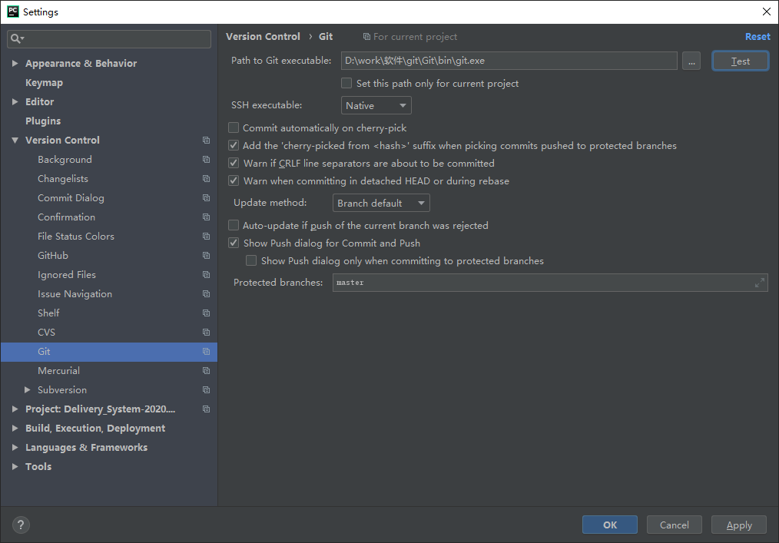The image size is (779, 543).
Task: Open the SSH executable Native dropdown
Action: coord(376,105)
